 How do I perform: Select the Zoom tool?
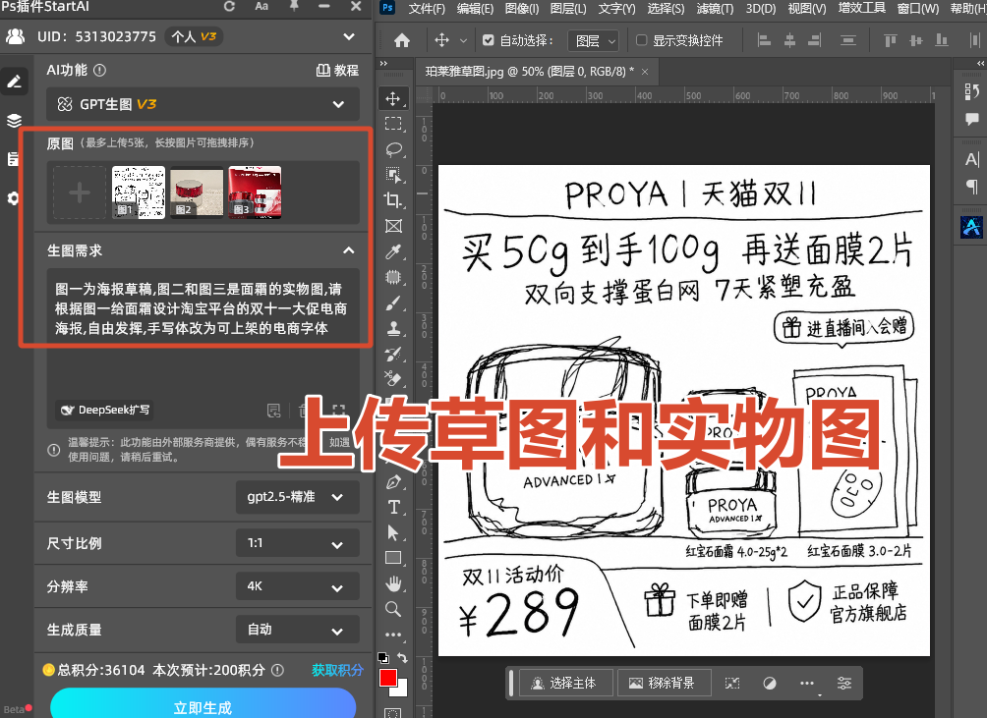tap(393, 609)
